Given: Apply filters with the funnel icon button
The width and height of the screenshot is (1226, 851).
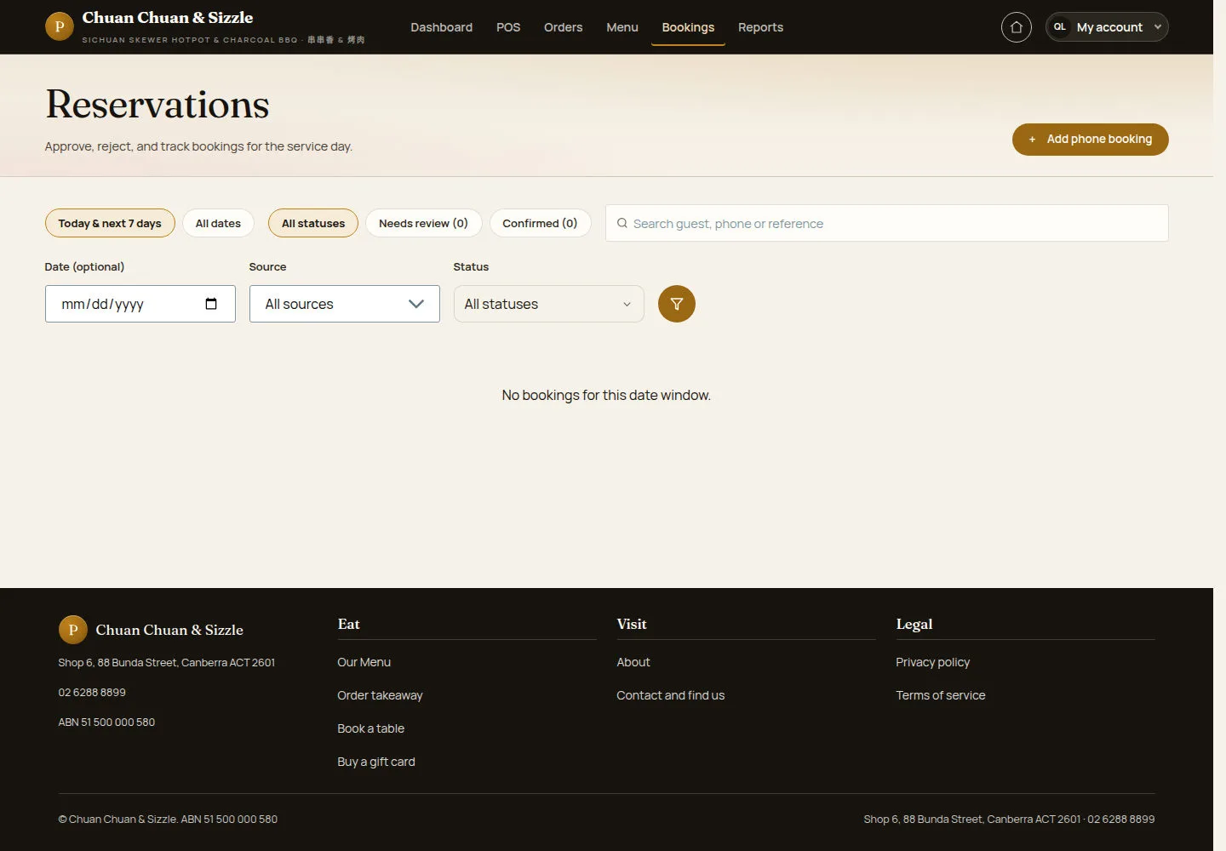Looking at the screenshot, I should pos(677,304).
